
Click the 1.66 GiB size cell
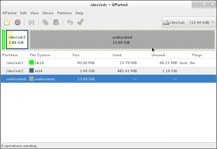[x=87, y=71]
